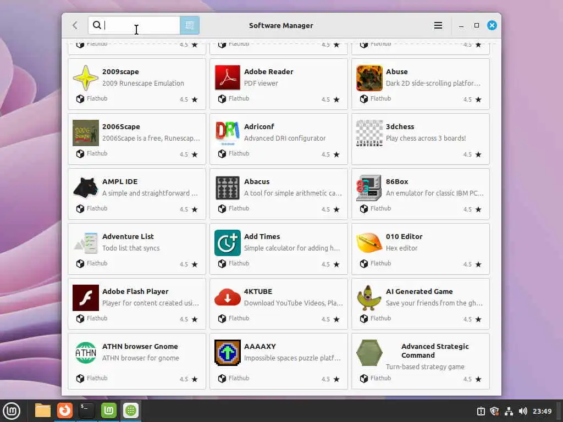Open the Linux Mint start menu

click(12, 410)
